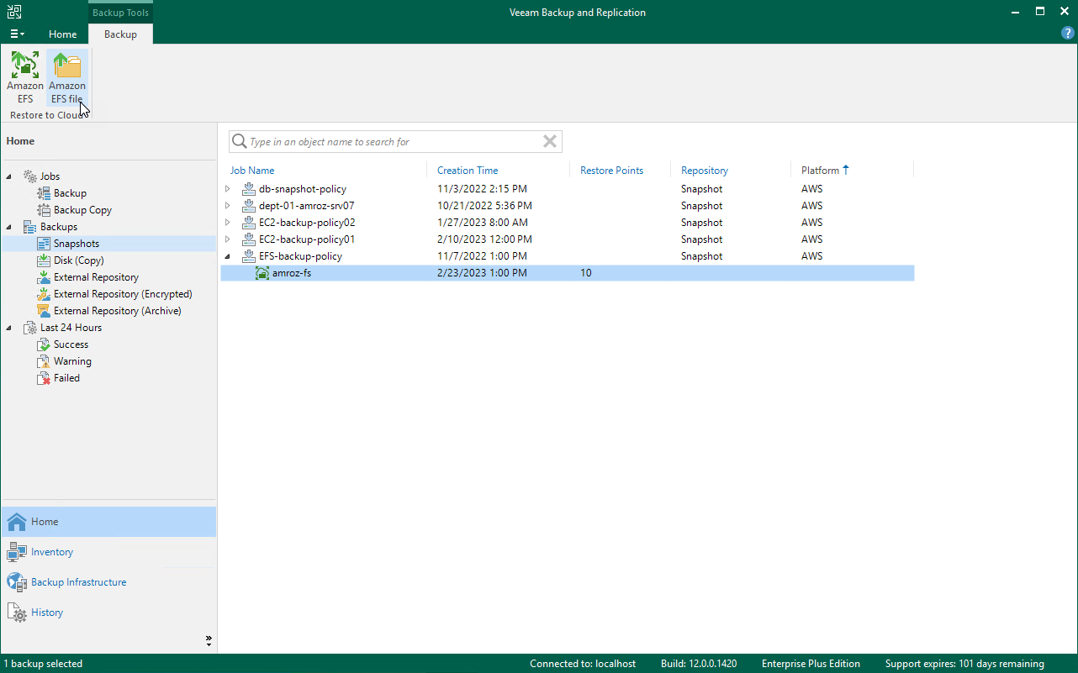Select the amroz-fs file system icon

pos(262,273)
